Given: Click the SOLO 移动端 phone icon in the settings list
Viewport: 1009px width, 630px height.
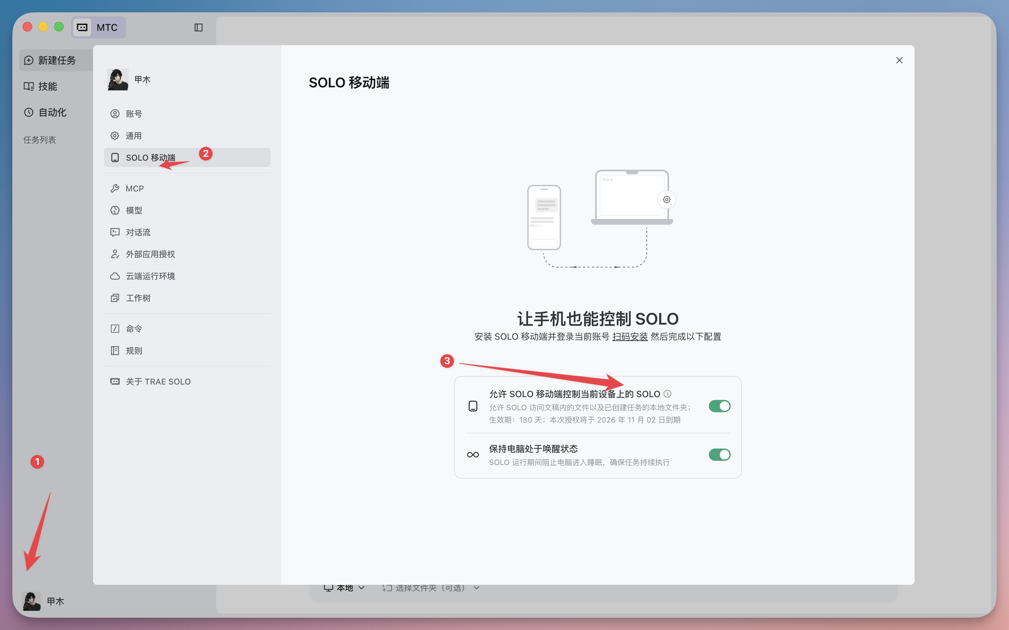Looking at the screenshot, I should click(x=115, y=157).
